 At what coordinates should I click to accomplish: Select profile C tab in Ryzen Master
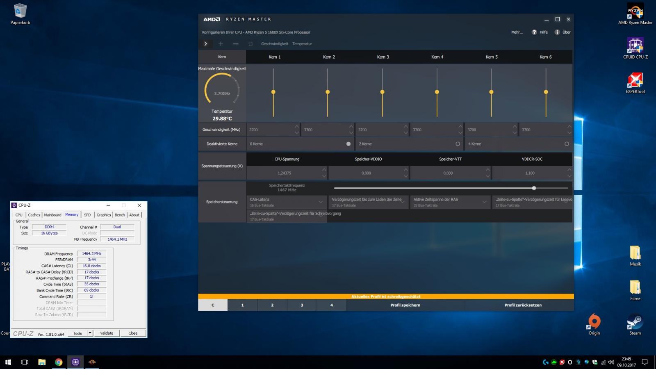tap(213, 305)
